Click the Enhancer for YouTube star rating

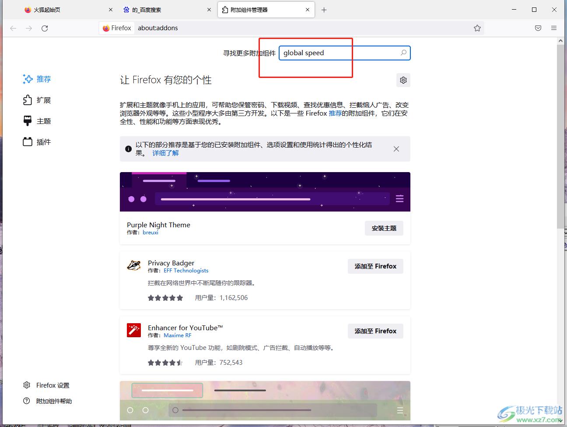click(x=165, y=363)
